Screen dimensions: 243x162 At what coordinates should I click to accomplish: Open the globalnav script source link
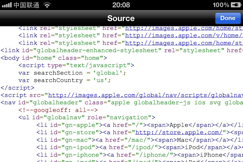(x=146, y=95)
